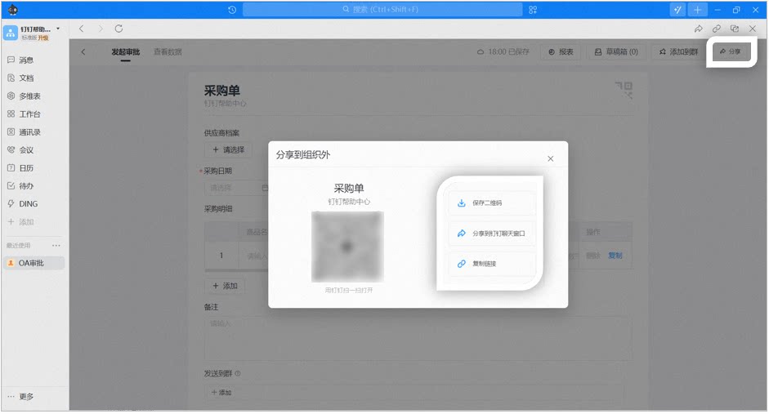
Task: Open the 报表 reports button
Action: (x=561, y=52)
